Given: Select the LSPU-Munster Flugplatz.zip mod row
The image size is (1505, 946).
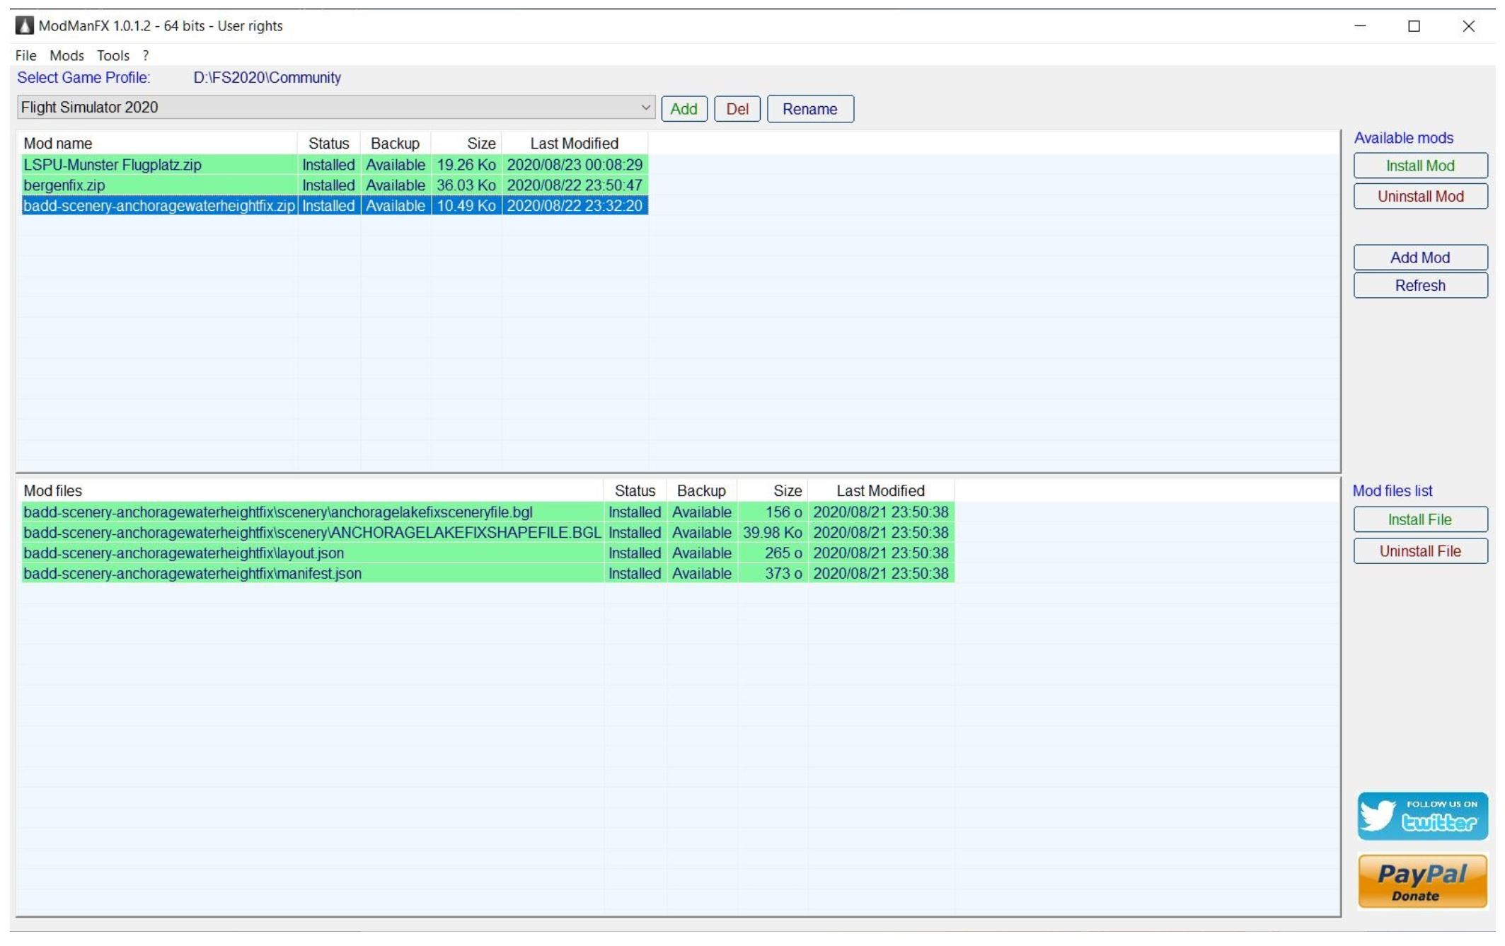Looking at the screenshot, I should tap(113, 165).
